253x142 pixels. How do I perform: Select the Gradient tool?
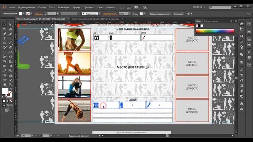pos(10,66)
